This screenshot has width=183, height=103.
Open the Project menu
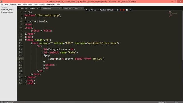[42, 5]
